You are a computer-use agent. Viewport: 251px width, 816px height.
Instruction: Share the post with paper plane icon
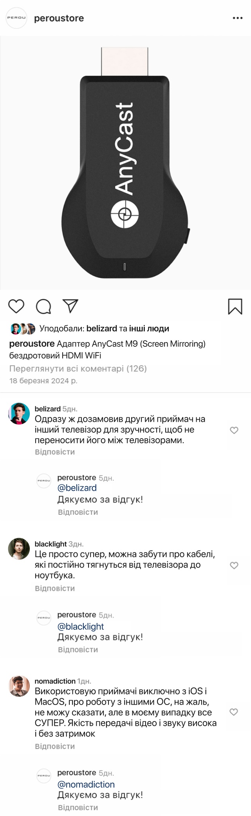(70, 306)
